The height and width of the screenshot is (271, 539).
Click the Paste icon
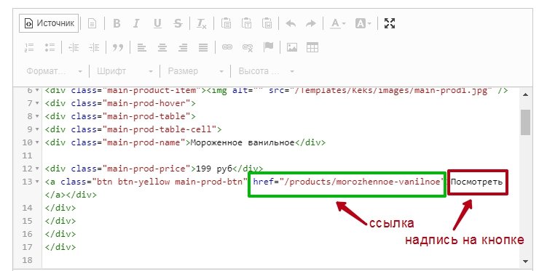[x=226, y=24]
